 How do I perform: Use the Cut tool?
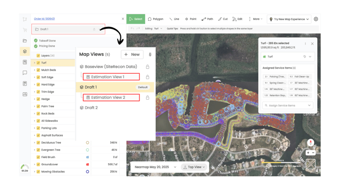[x=223, y=19]
